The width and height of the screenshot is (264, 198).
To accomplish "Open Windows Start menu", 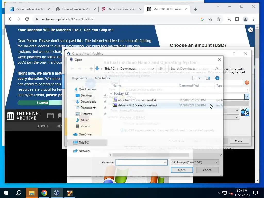I will (6, 193).
